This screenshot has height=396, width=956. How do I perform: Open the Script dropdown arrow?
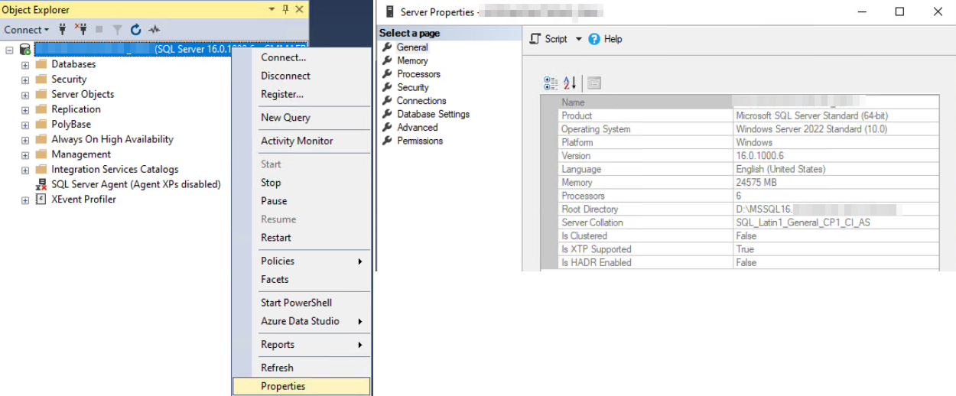578,39
